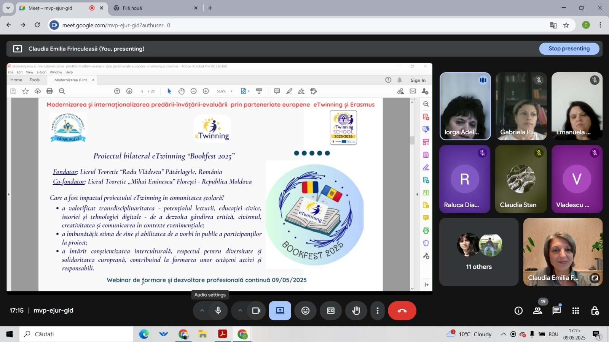Open the 11 others participants tile

pyautogui.click(x=479, y=252)
